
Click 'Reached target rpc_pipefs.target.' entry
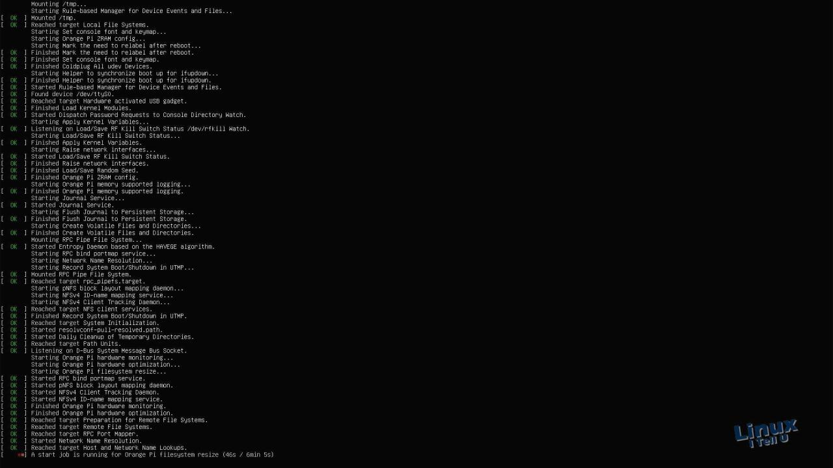[88, 281]
